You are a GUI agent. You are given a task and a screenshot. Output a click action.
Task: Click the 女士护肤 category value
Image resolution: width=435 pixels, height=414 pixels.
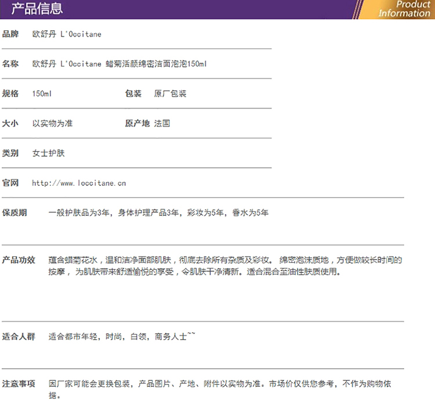[49, 153]
